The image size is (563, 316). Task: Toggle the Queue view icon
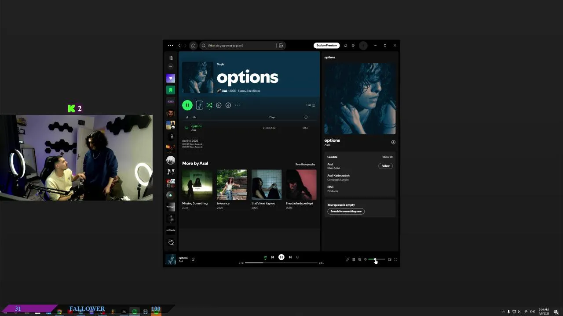click(354, 259)
